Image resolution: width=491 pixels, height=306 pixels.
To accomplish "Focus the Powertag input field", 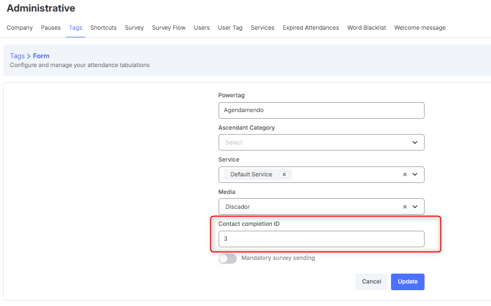I will point(321,110).
